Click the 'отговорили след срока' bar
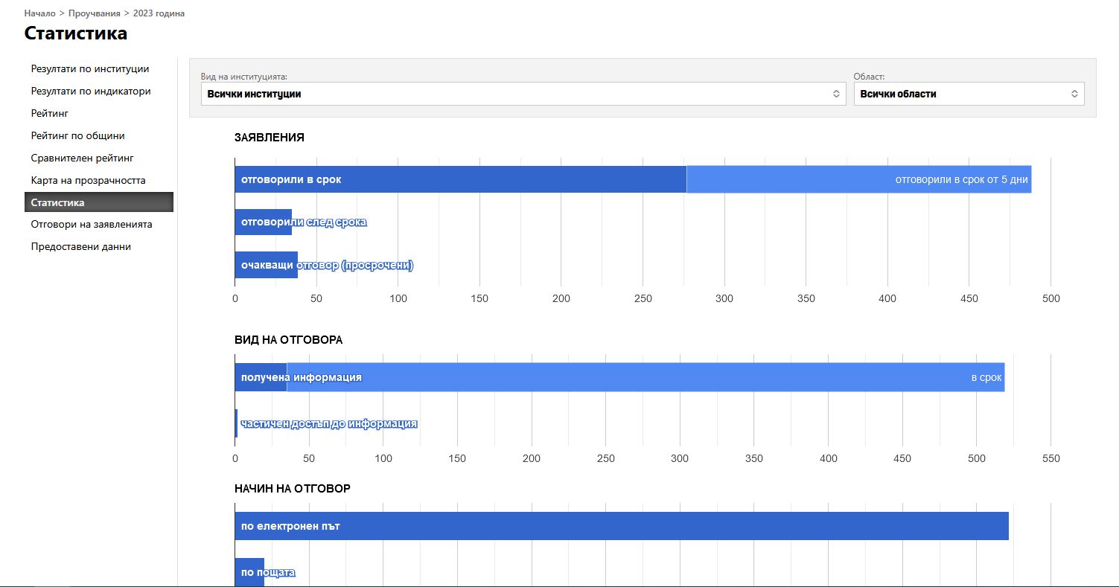Viewport: 1119px width, 587px height. (263, 222)
